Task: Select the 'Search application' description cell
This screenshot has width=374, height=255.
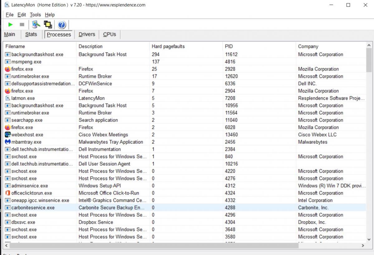Action: pos(98,120)
